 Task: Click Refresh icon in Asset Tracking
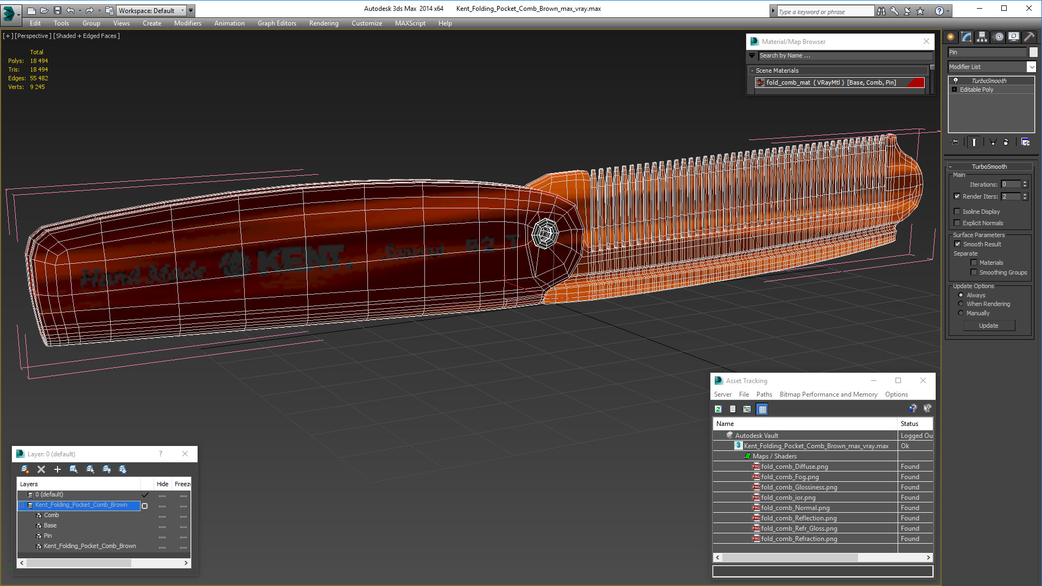[718, 409]
